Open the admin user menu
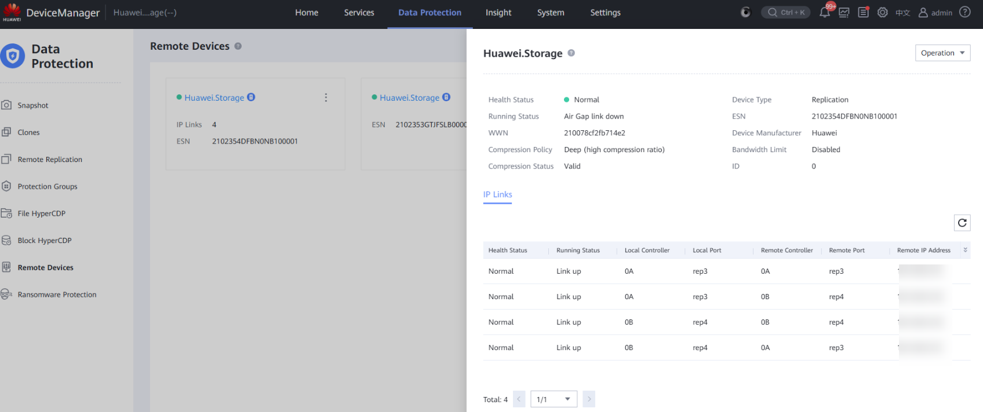 (935, 13)
